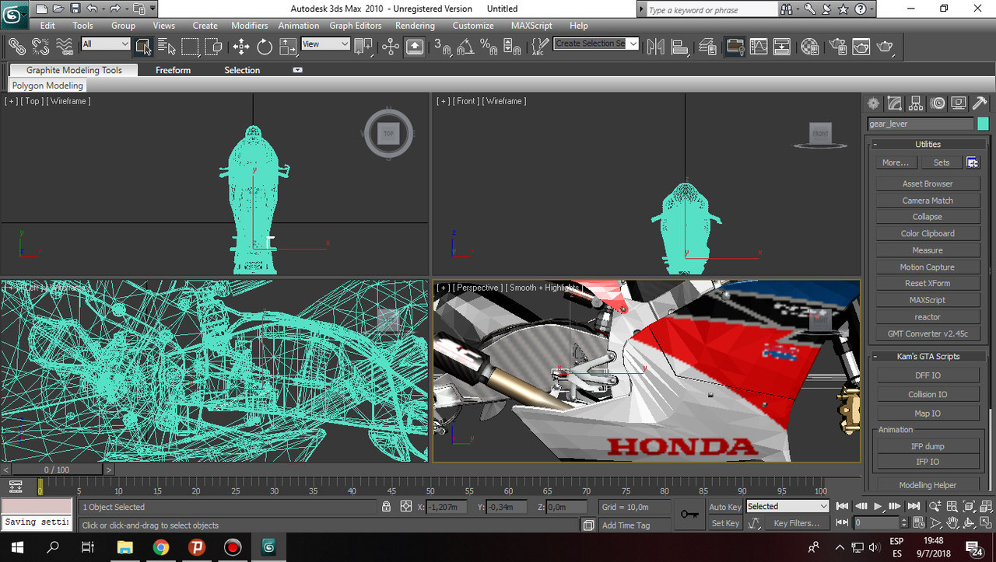Click the Pan View hand icon

point(952,523)
